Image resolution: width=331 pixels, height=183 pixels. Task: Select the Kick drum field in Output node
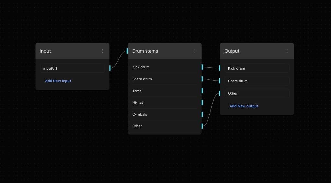256,68
